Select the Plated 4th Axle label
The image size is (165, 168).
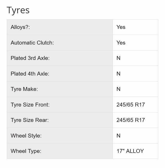point(30,74)
